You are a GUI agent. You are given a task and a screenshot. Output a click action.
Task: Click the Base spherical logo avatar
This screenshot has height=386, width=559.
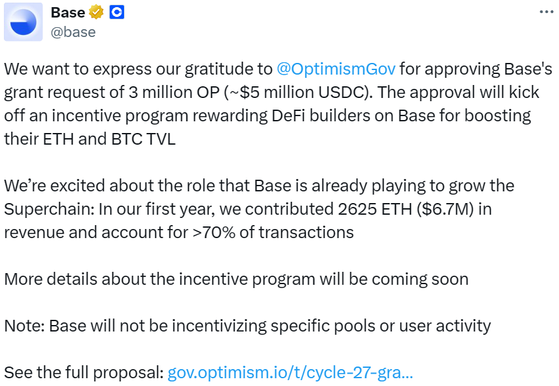(x=23, y=23)
